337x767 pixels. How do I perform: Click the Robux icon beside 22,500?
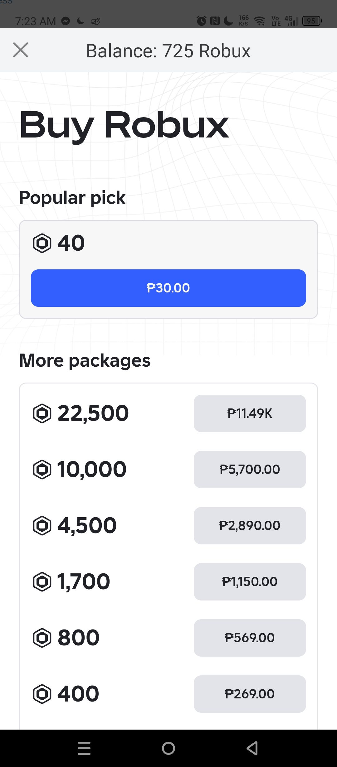(42, 413)
